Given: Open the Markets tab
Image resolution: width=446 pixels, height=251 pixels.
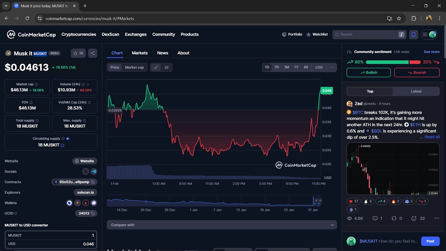Looking at the screenshot, I should (140, 53).
